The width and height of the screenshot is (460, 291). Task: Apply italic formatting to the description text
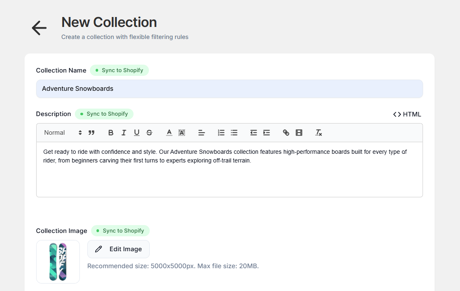pyautogui.click(x=124, y=132)
